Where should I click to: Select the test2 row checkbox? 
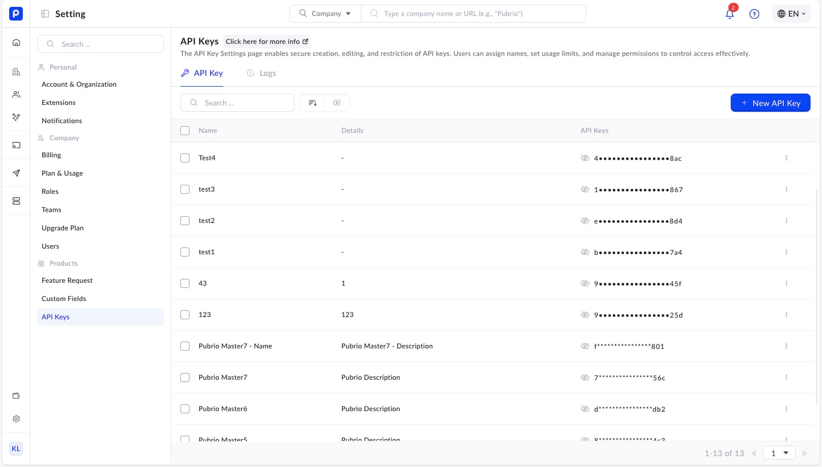185,221
